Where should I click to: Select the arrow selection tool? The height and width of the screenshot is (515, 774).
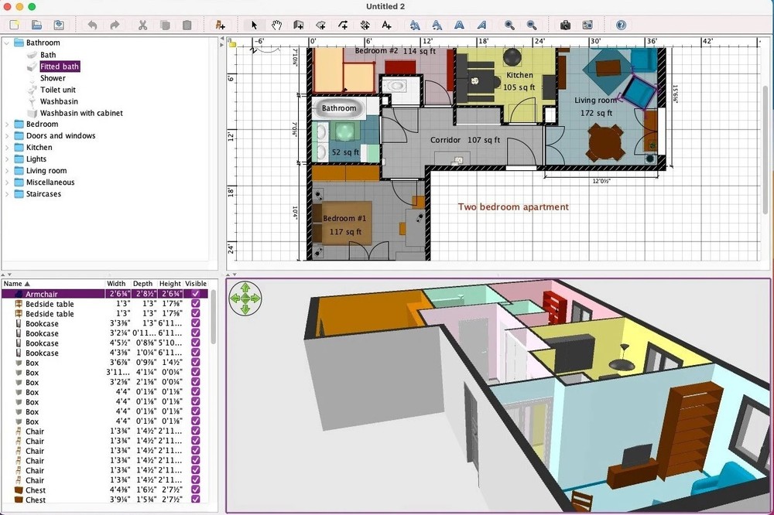coord(254,25)
